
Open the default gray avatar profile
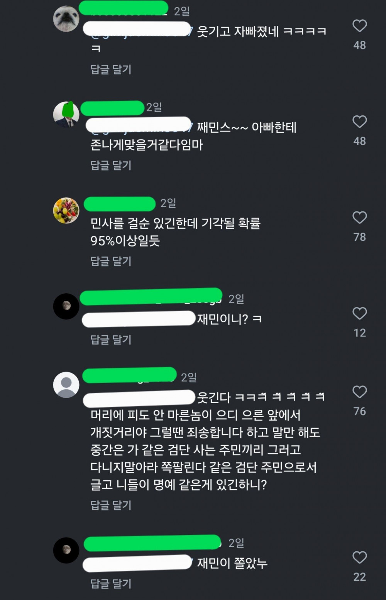point(66,385)
